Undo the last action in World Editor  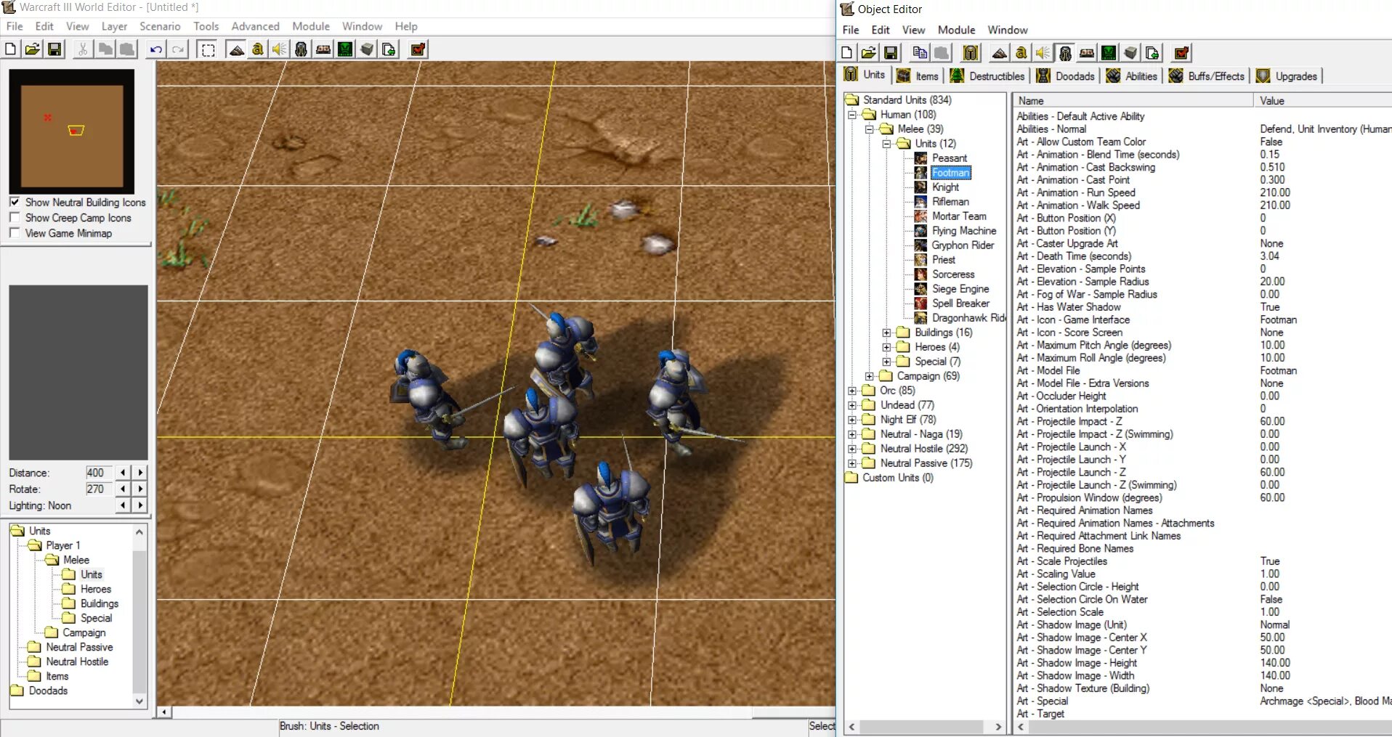156,49
